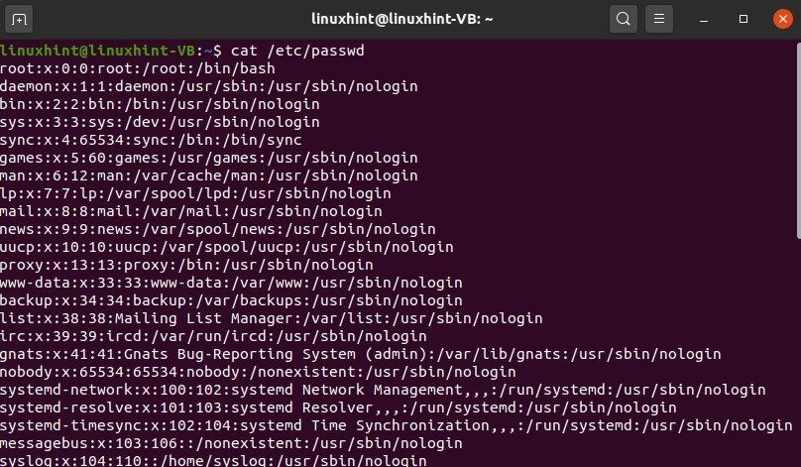Click the daemon user entry line
Viewport: 801px width, 467px height.
(208, 86)
